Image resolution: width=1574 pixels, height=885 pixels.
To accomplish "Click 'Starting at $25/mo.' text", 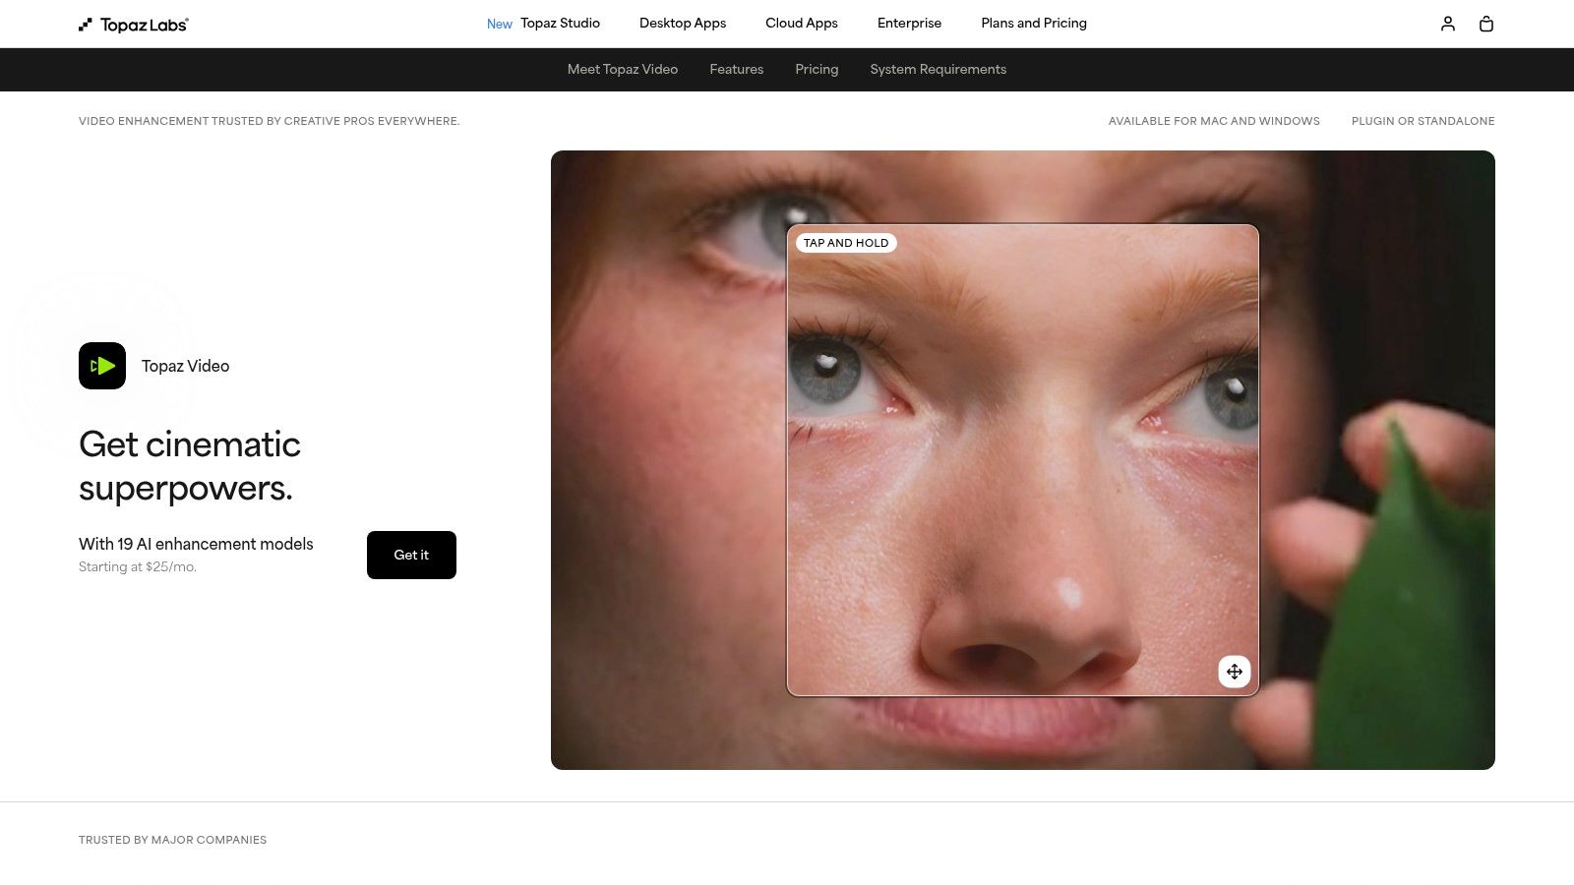I will [138, 567].
